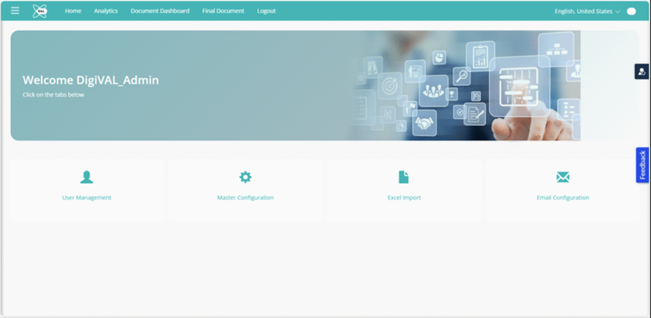Click the DigiVAL logo icon
651x318 pixels.
39,11
